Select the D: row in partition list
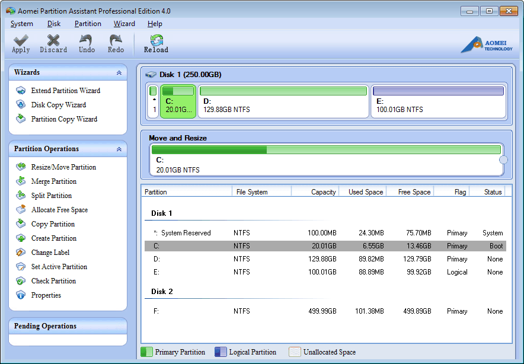This screenshot has height=364, width=524. tap(325, 259)
